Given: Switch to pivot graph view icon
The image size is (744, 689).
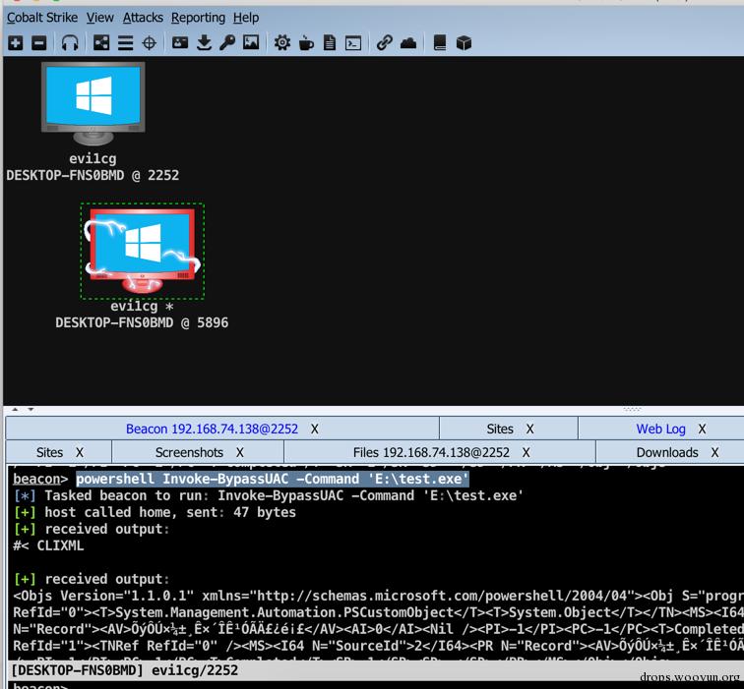Looking at the screenshot, I should (x=101, y=43).
